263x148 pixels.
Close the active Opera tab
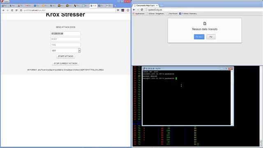click(x=95, y=6)
